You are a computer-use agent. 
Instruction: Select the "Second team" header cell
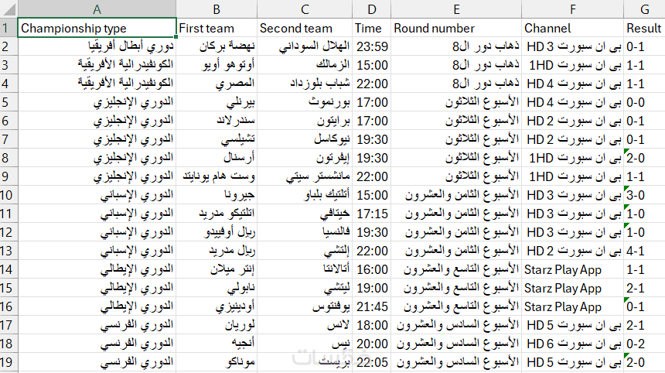(x=304, y=28)
